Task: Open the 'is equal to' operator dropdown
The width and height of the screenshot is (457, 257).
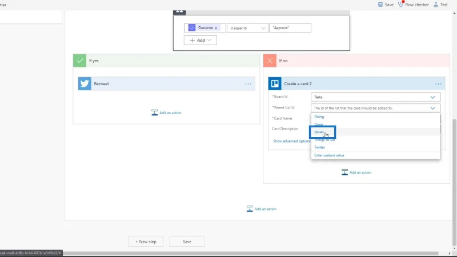Action: tap(247, 28)
